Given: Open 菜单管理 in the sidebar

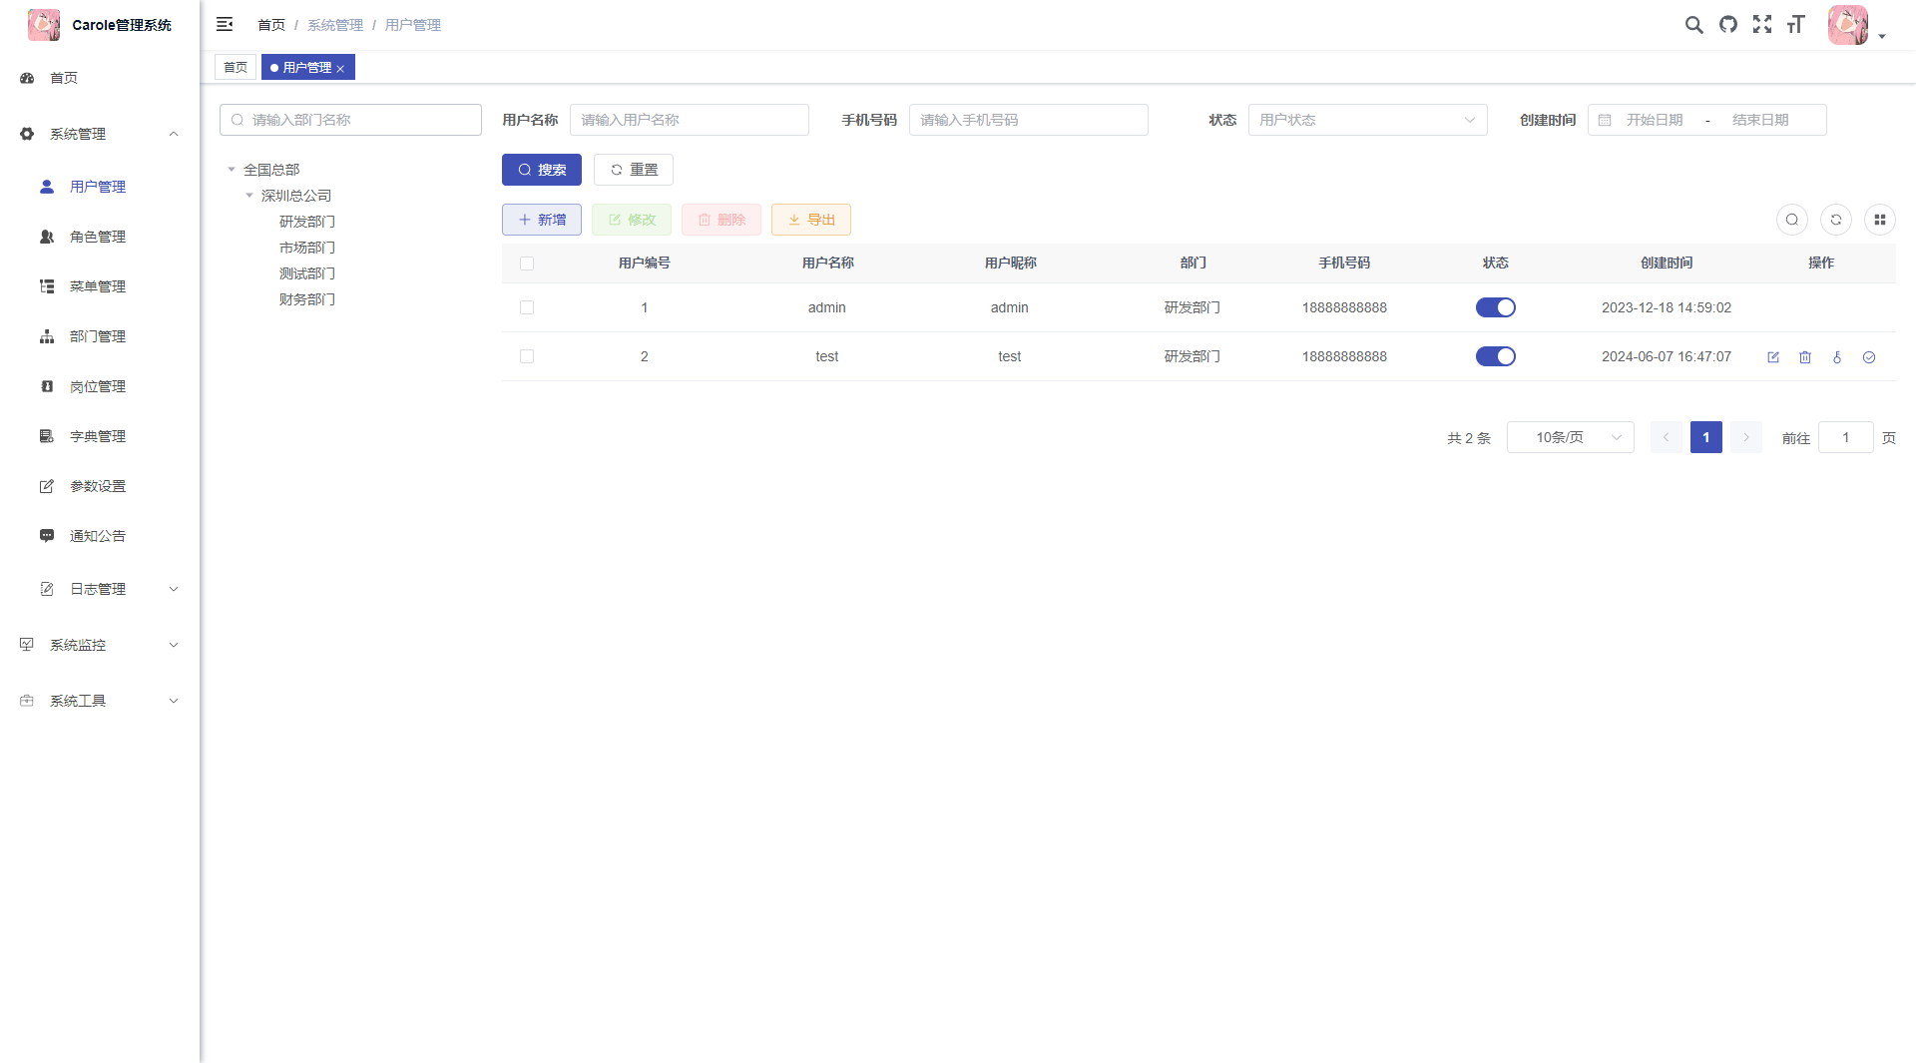Looking at the screenshot, I should pyautogui.click(x=100, y=286).
